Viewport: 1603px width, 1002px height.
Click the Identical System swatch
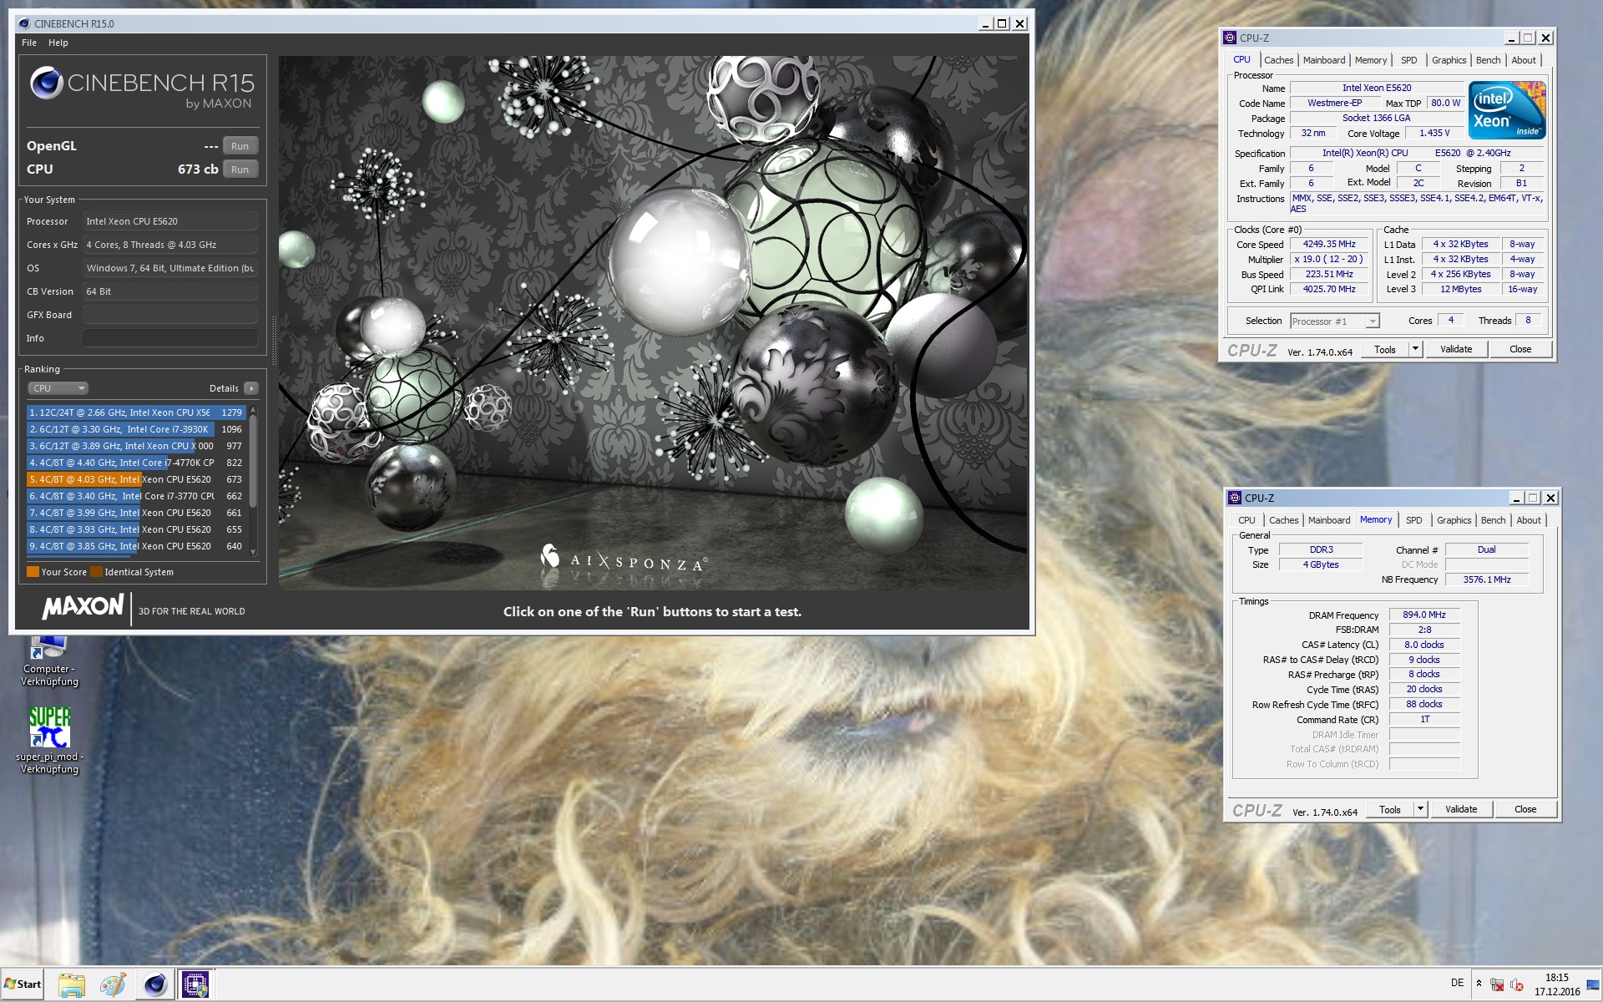pyautogui.click(x=96, y=572)
